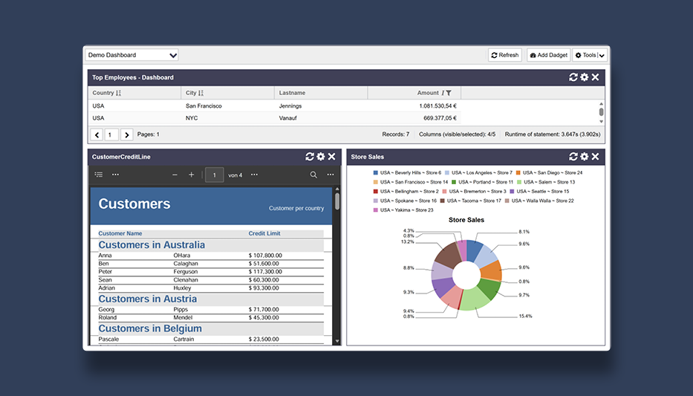Toggle Los Angeles Store 7 legend swatch
693x396 pixels.
[x=447, y=173]
